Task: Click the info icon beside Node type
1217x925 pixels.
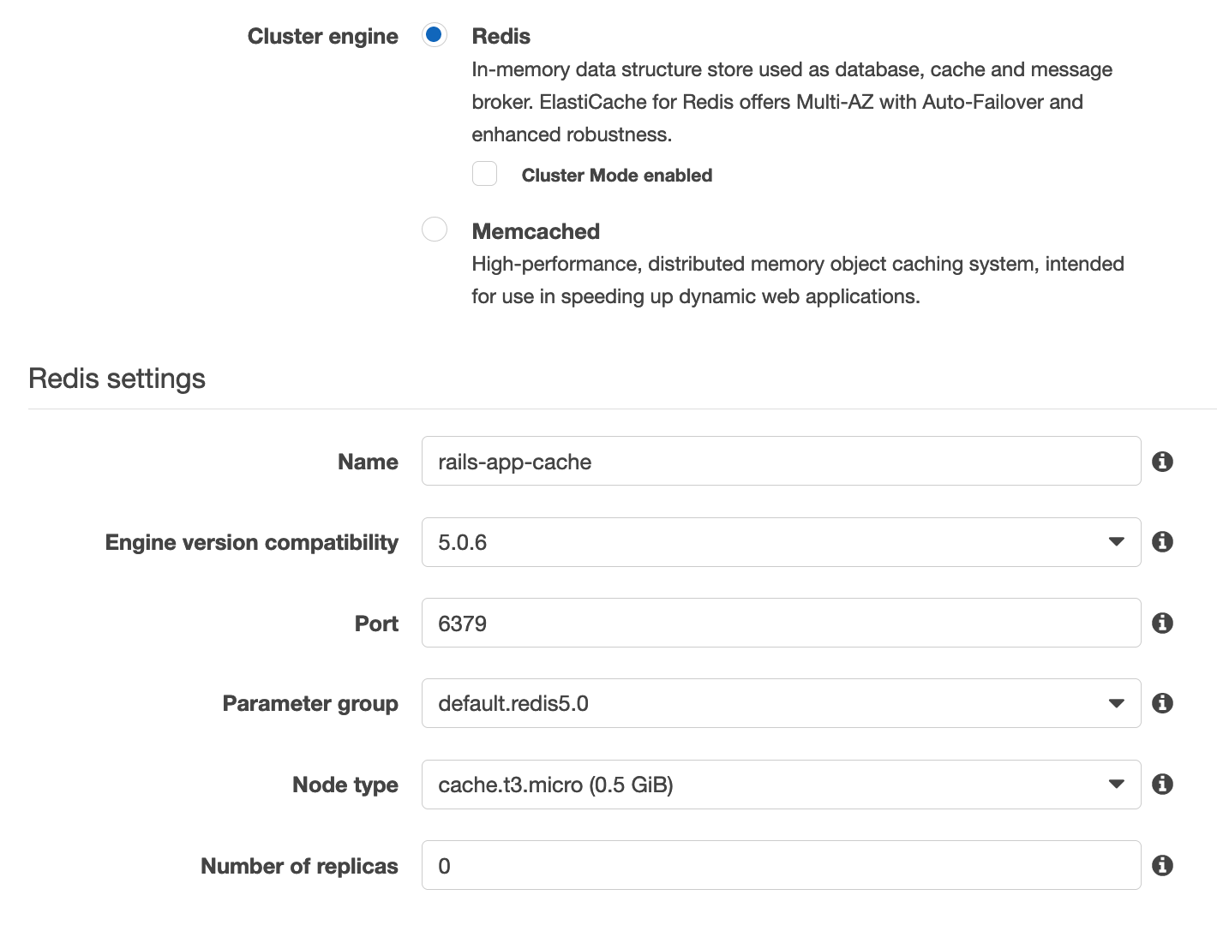Action: click(1162, 784)
